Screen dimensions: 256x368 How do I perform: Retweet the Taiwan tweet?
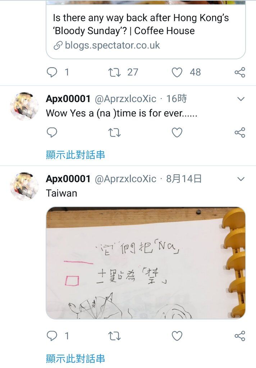(x=114, y=336)
